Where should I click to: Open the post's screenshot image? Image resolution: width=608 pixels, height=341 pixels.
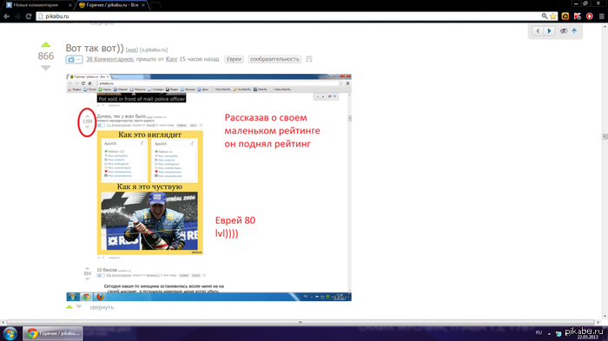(x=209, y=187)
